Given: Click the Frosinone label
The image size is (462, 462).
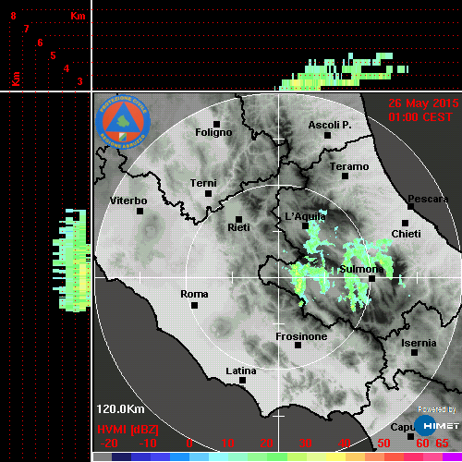Looking at the screenshot, I should tap(301, 336).
